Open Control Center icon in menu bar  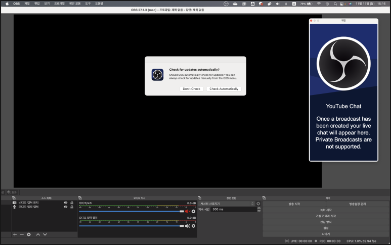(342, 4)
